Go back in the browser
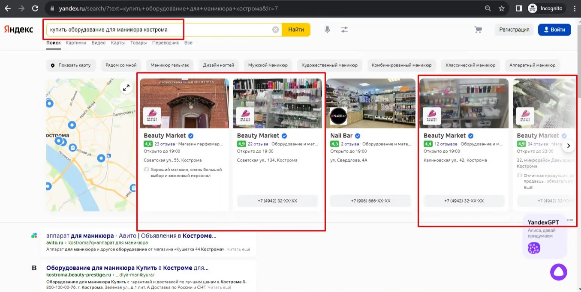This screenshot has width=581, height=292. click(x=7, y=8)
